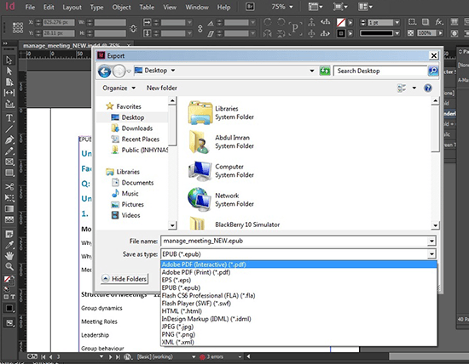The width and height of the screenshot is (469, 364).
Task: Select the BlackBerry 10 Simulator folder
Action: pyautogui.click(x=234, y=225)
